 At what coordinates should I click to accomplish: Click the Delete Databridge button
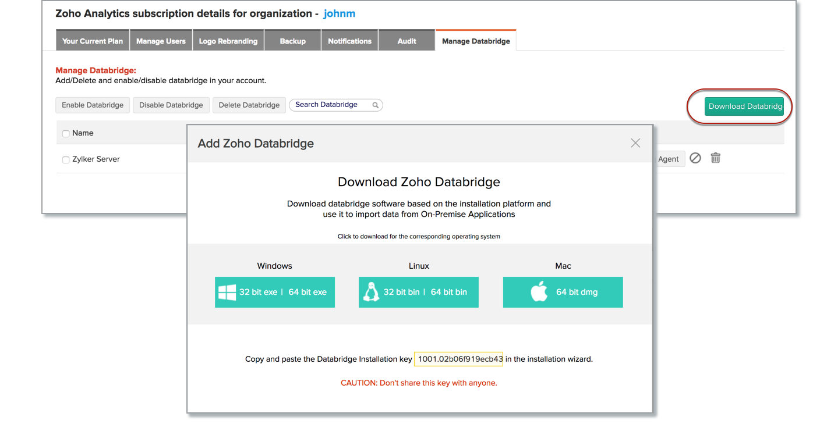249,105
